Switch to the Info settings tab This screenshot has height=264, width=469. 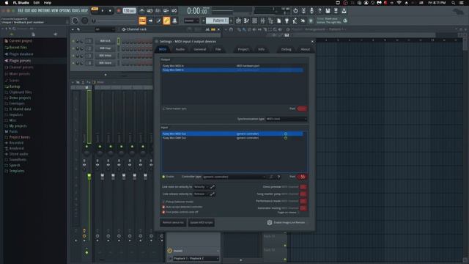point(261,49)
